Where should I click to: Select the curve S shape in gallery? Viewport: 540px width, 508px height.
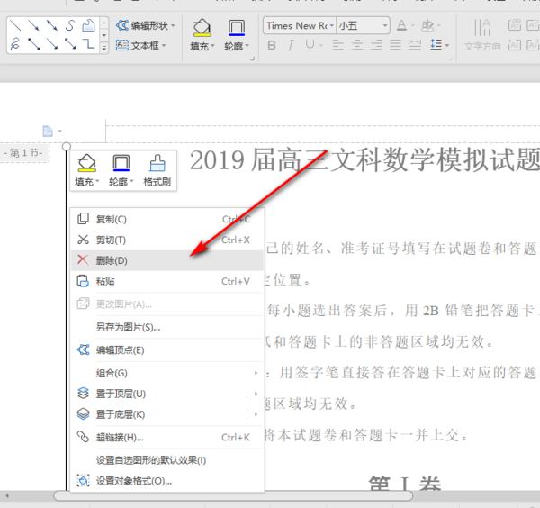[x=70, y=25]
